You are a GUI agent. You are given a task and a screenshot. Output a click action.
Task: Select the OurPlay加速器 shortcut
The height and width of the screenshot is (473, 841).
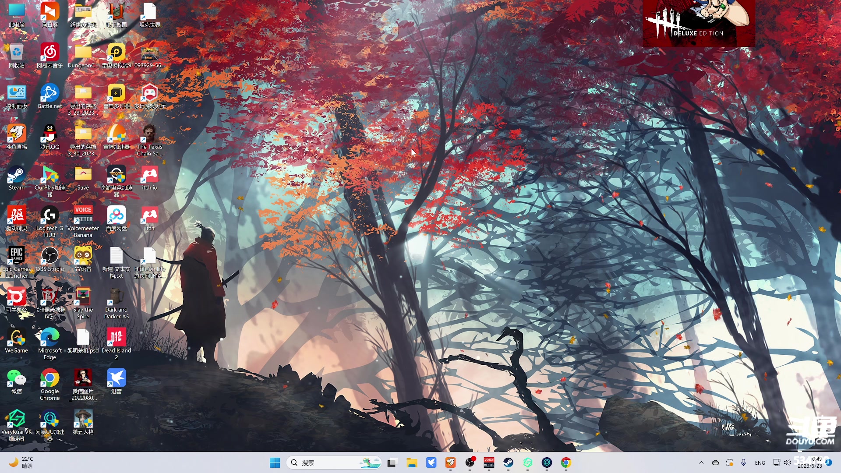click(x=50, y=181)
